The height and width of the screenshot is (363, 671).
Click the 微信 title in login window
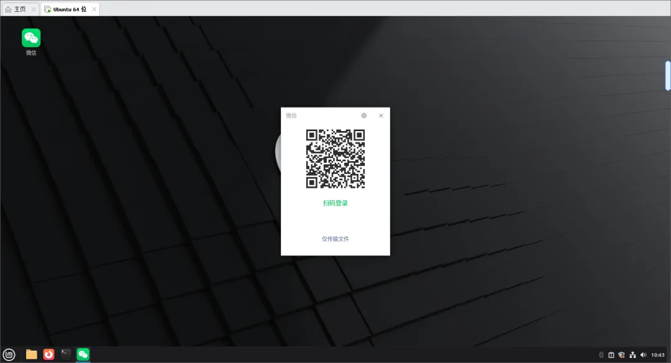[291, 116]
